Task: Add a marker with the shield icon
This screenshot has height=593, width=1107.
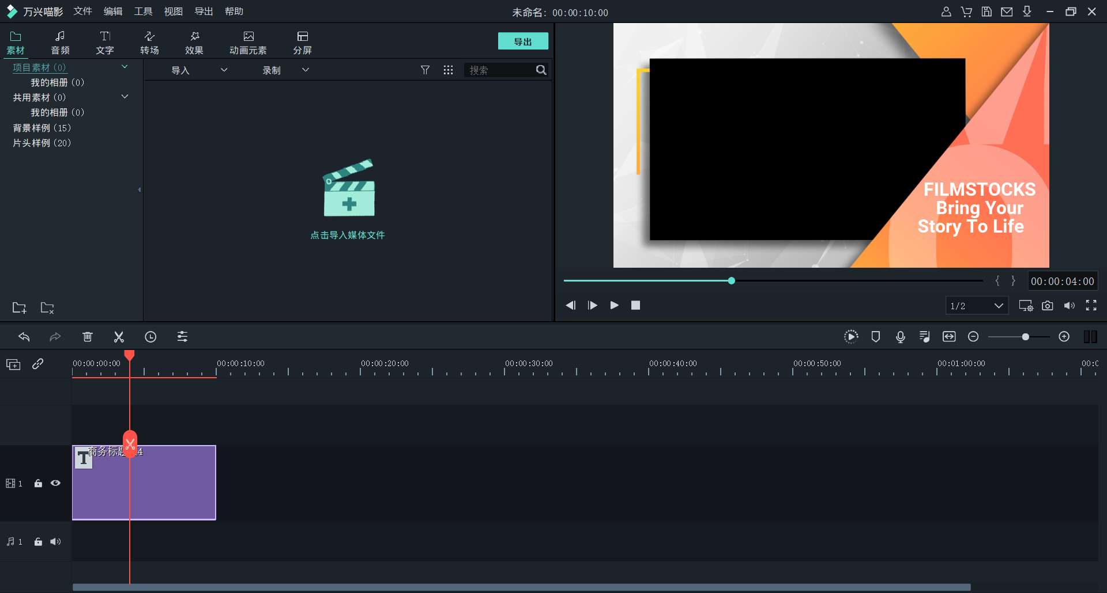Action: 875,337
